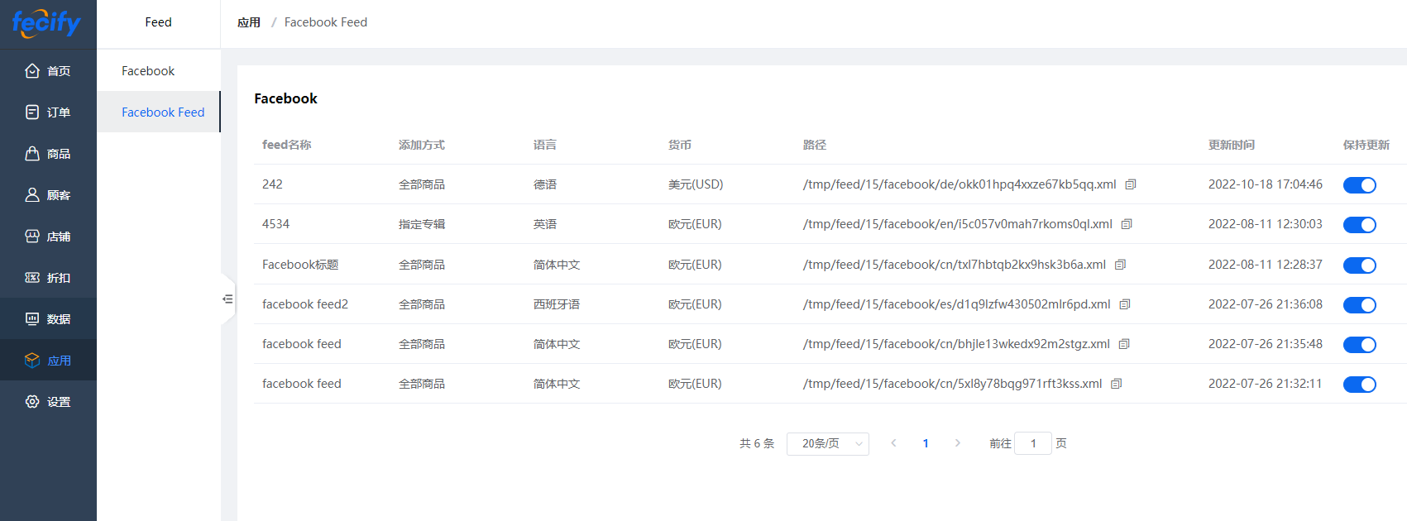Viewport: 1407px width, 521px height.
Task: Copy the path of feed 242
Action: [1131, 184]
